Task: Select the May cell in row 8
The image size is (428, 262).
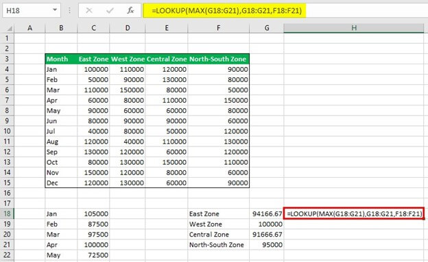Action: pyautogui.click(x=61, y=111)
